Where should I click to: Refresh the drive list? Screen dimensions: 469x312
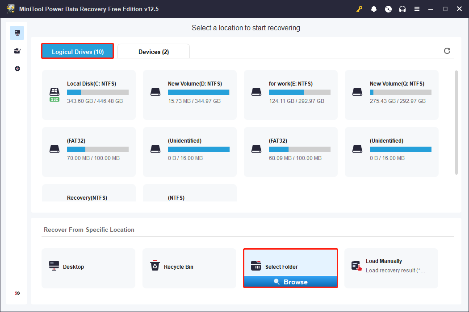pos(447,51)
